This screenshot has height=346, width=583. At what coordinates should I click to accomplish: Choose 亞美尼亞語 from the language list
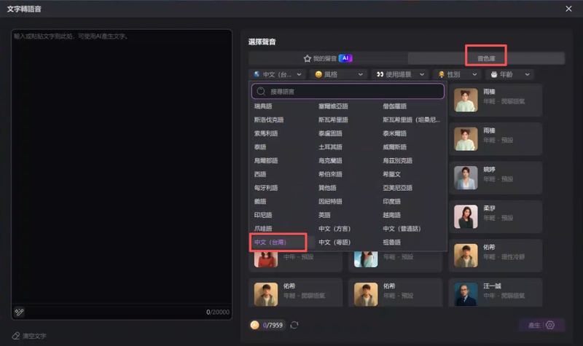coord(397,188)
